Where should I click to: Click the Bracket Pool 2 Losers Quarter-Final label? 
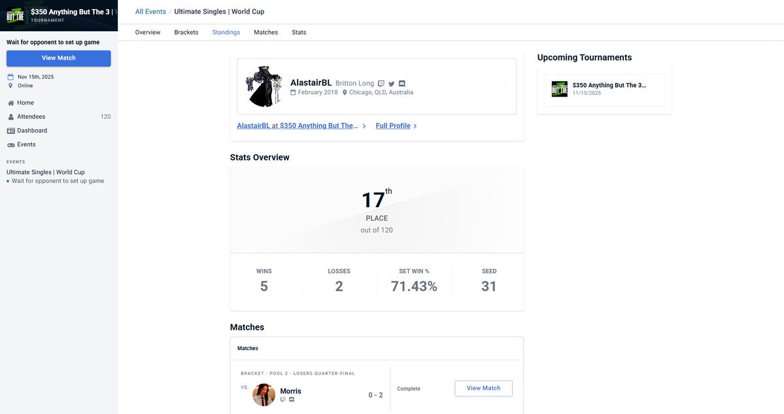coord(298,374)
